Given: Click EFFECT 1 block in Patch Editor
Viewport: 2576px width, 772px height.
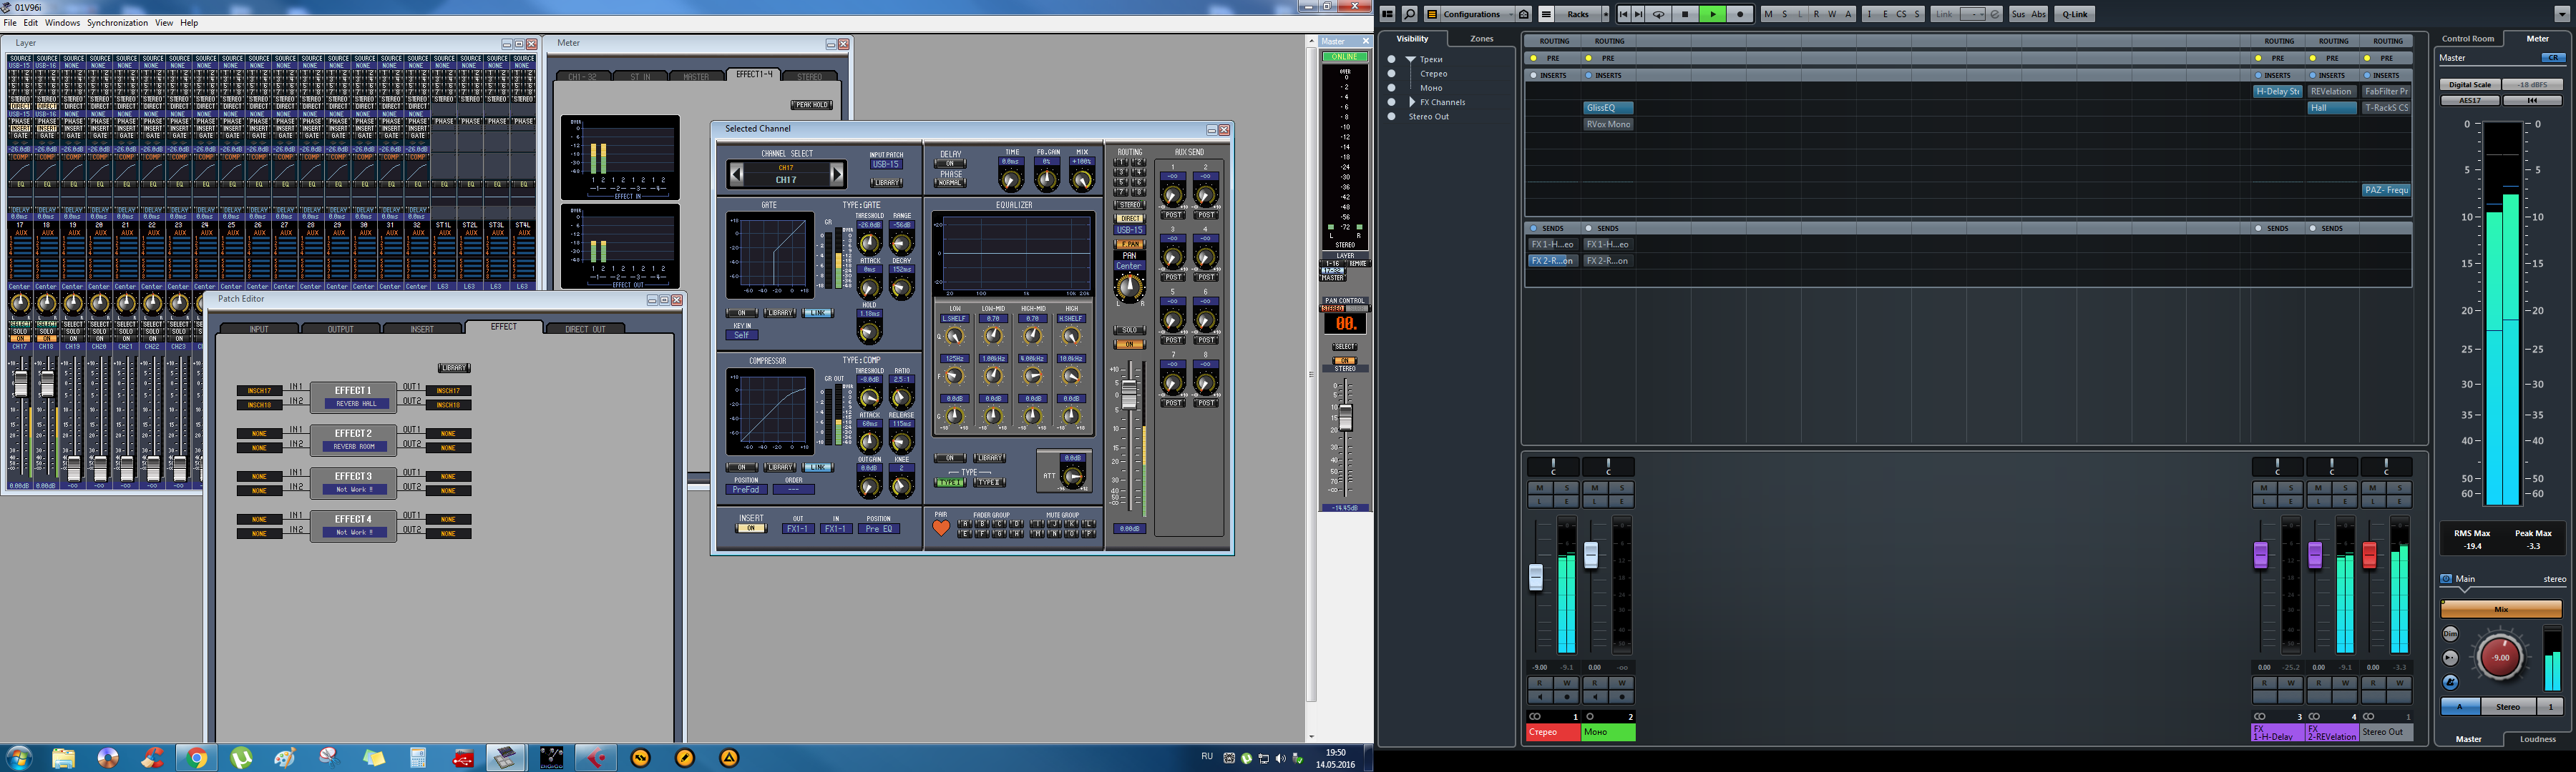Looking at the screenshot, I should point(353,397).
